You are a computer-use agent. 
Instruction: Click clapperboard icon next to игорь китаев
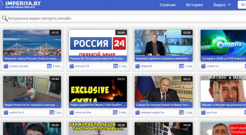pos(6,66)
